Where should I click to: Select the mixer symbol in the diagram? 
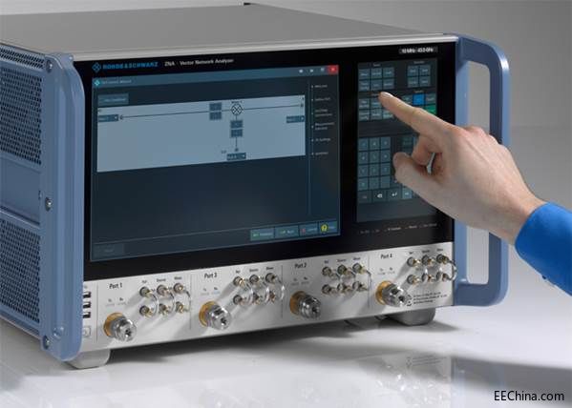tap(237, 109)
